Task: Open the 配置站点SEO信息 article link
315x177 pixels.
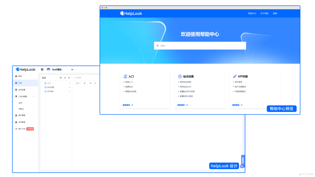Action: tap(187, 91)
